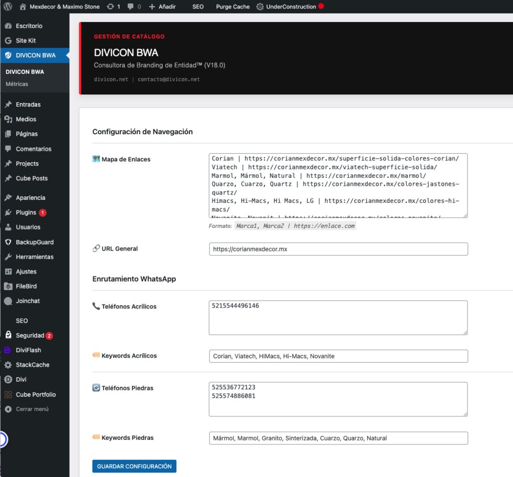Click Purge Cache in admin bar
Viewport: 513px width, 477px height.
tap(232, 7)
